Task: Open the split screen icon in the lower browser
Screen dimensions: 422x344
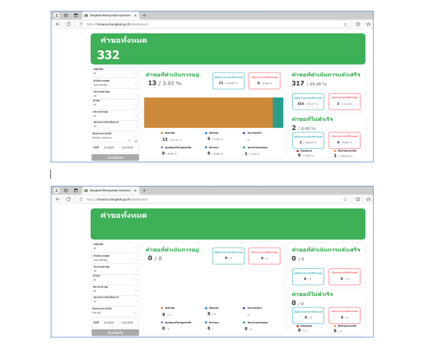Action: (358, 199)
